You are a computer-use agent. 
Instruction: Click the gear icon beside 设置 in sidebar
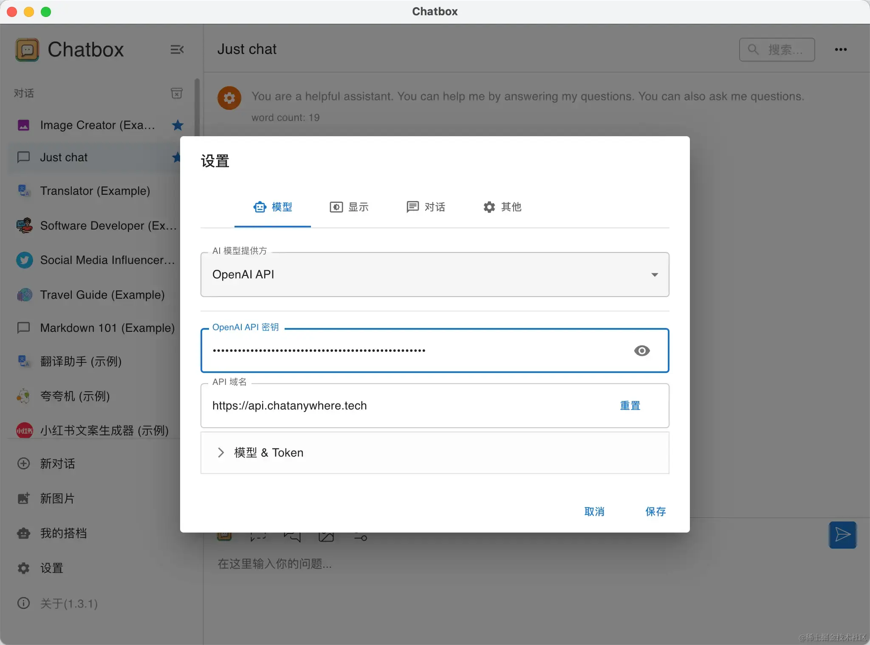click(x=23, y=568)
